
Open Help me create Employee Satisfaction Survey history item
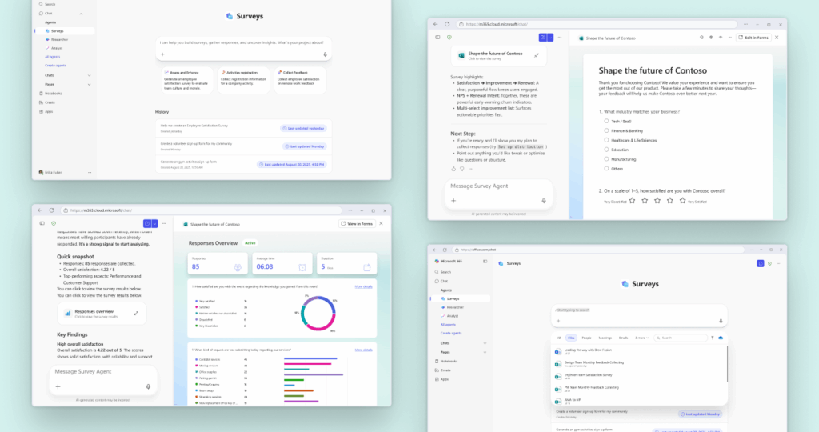[x=243, y=129]
